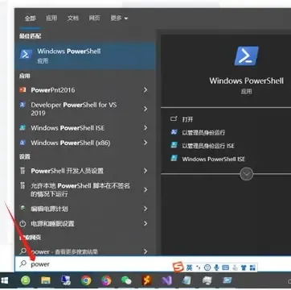
Task: Open 更多 dropdown tab
Action: click(119, 19)
